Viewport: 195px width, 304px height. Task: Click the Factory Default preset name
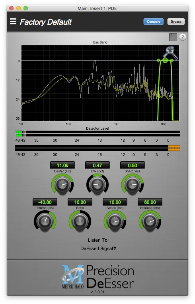[46, 22]
